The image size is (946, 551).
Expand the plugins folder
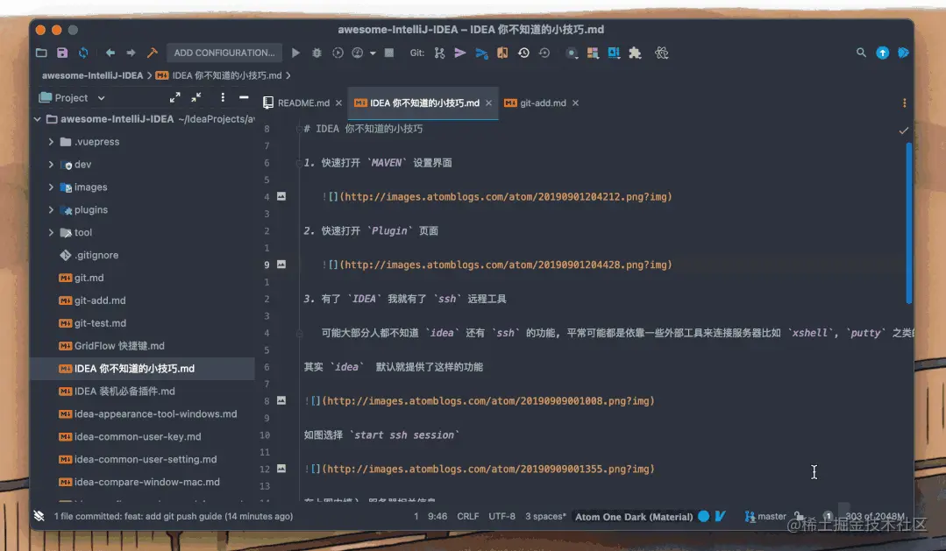(51, 209)
